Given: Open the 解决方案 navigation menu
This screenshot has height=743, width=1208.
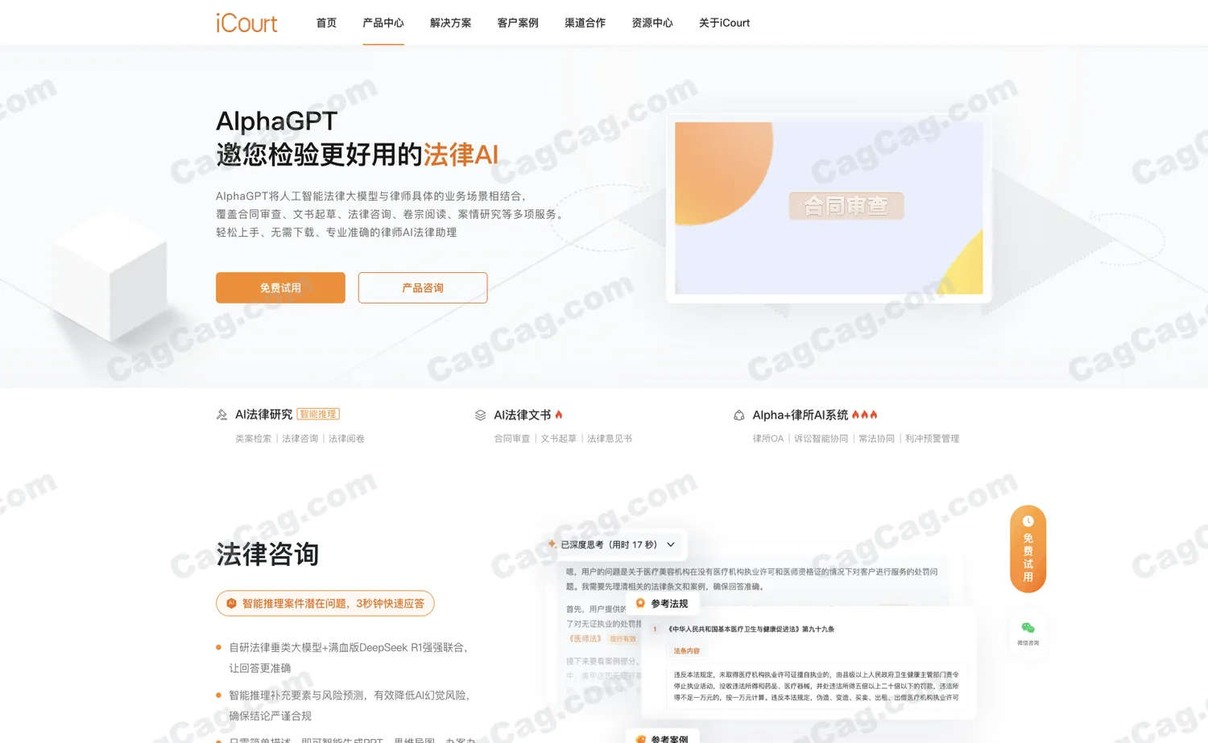Looking at the screenshot, I should point(450,23).
